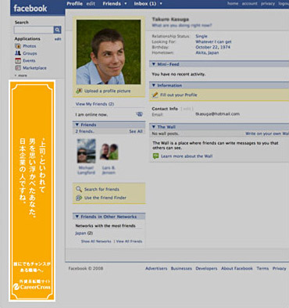This screenshot has width=289, height=308.
Task: Open Advertisers footer link
Action: click(156, 268)
